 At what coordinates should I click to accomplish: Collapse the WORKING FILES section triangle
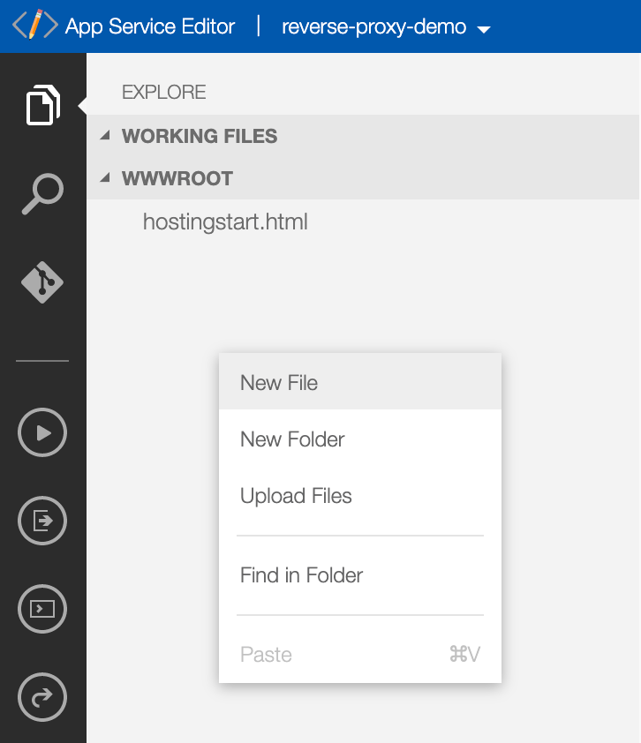105,136
